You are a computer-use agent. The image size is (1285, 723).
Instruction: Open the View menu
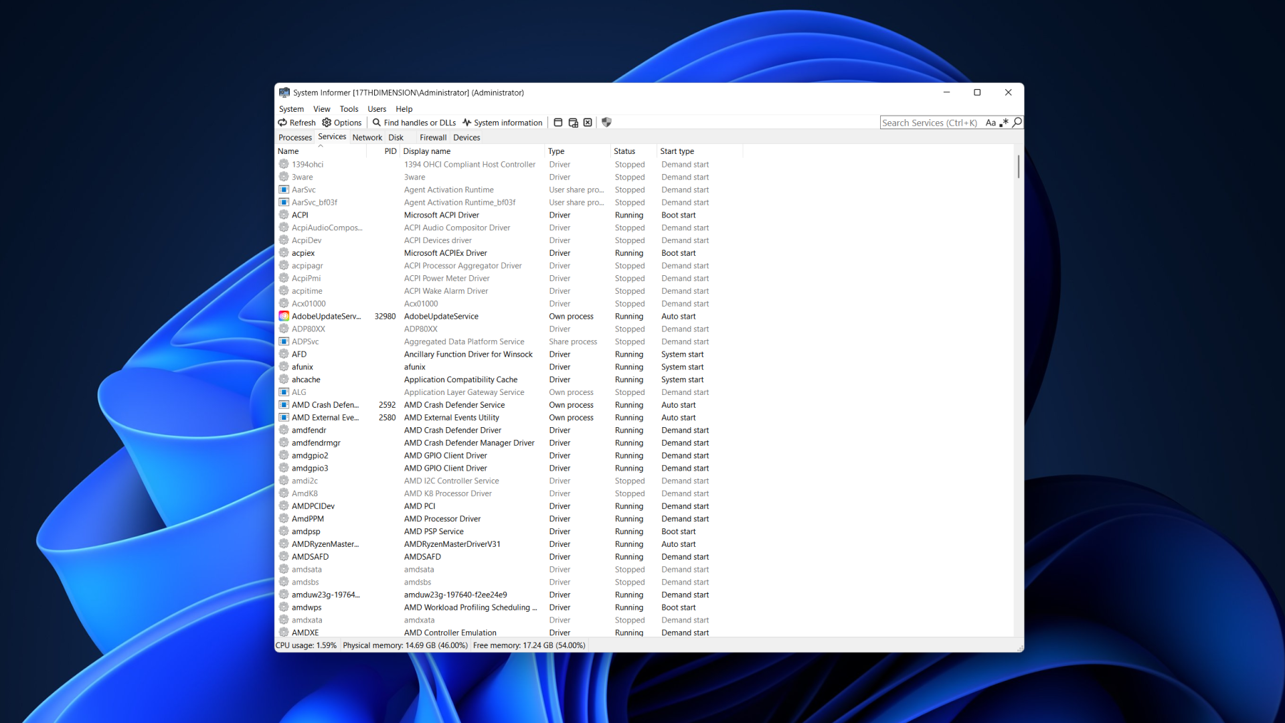322,109
